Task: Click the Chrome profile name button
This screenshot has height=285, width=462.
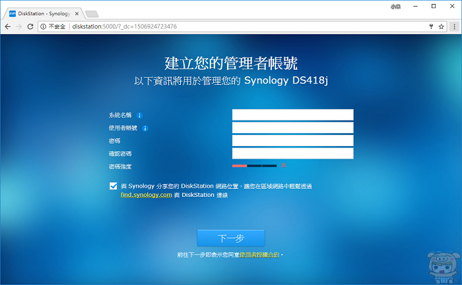Action: [x=395, y=7]
